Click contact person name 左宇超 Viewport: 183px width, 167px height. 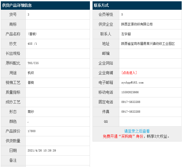(x=126, y=34)
